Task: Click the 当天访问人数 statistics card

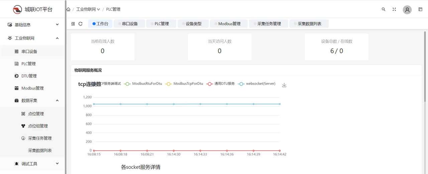Action: click(219, 47)
